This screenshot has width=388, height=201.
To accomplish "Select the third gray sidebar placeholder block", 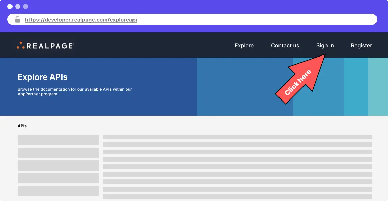I will pyautogui.click(x=58, y=165).
